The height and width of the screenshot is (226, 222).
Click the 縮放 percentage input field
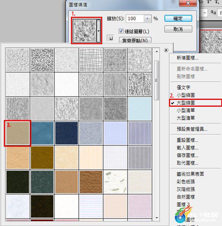click(x=135, y=19)
